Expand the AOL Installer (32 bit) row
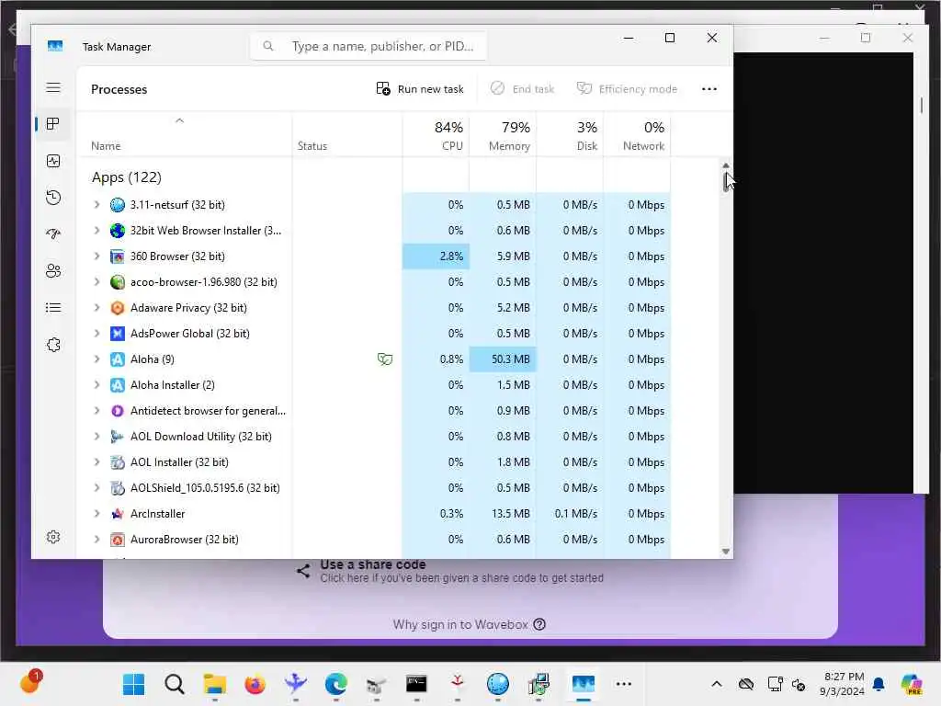This screenshot has height=706, width=941. coord(96,462)
